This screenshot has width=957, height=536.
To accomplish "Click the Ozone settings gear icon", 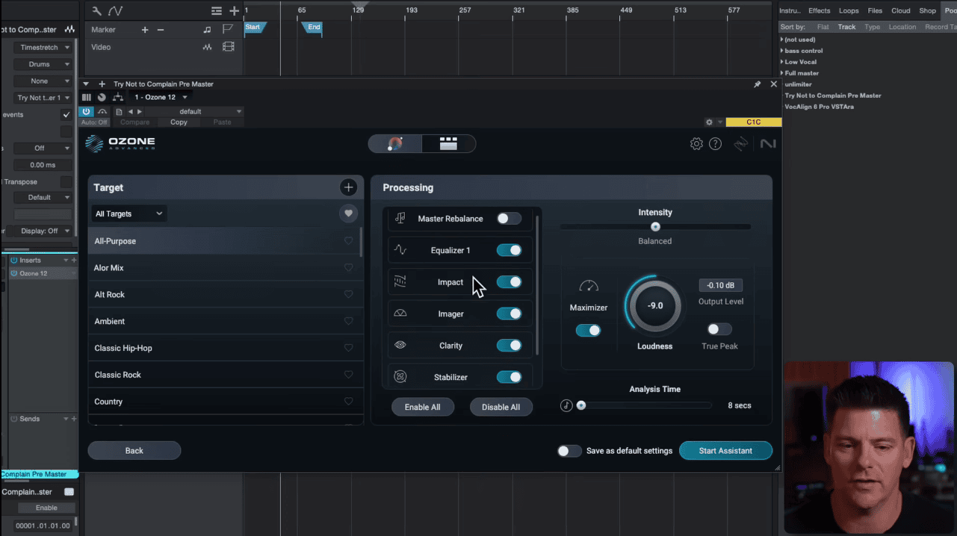I will tap(696, 143).
